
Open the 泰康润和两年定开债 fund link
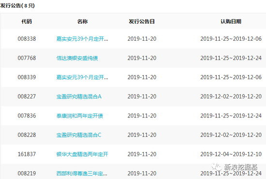(x=80, y=116)
